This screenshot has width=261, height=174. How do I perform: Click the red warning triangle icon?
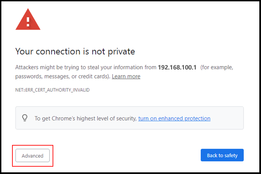click(28, 20)
